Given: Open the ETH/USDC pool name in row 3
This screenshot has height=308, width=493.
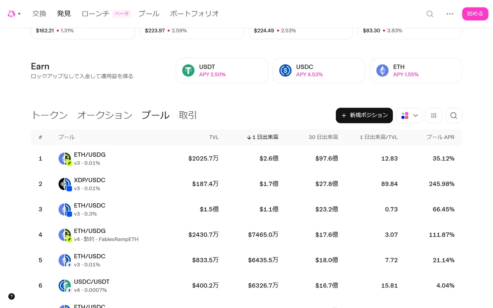Looking at the screenshot, I should point(90,205).
